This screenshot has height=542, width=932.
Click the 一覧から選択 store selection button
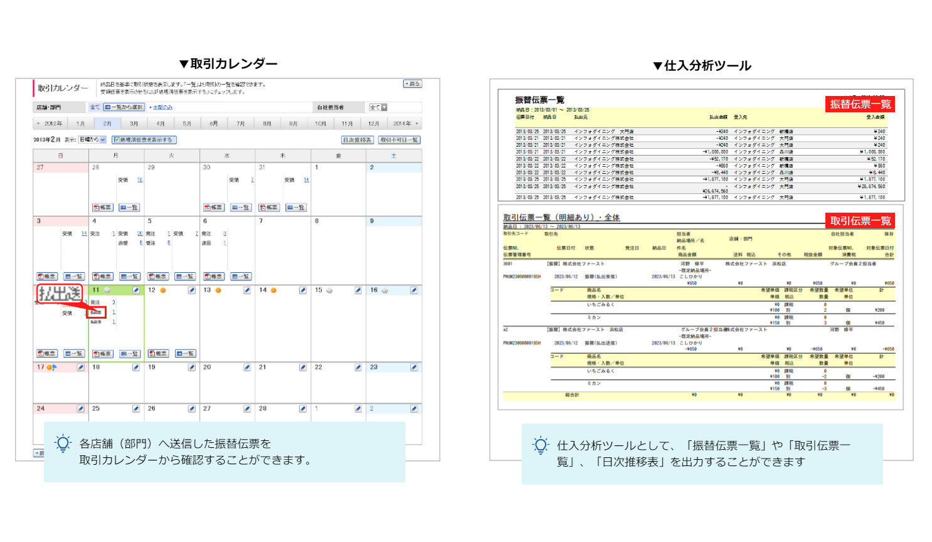[x=124, y=107]
